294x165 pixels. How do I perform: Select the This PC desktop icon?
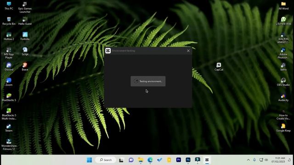pyautogui.click(x=9, y=5)
